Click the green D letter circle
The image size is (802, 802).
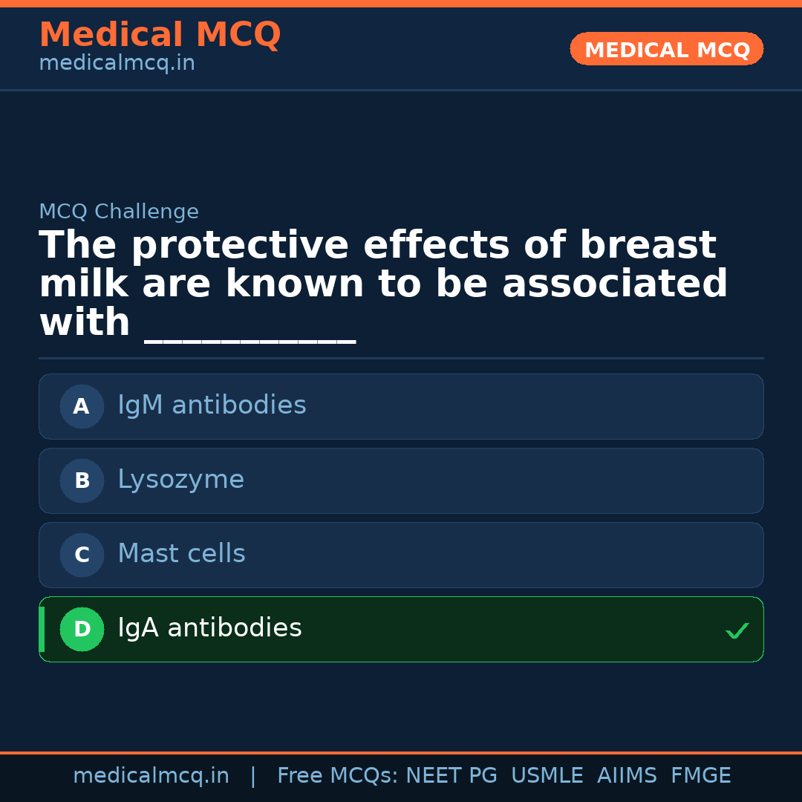click(x=82, y=629)
